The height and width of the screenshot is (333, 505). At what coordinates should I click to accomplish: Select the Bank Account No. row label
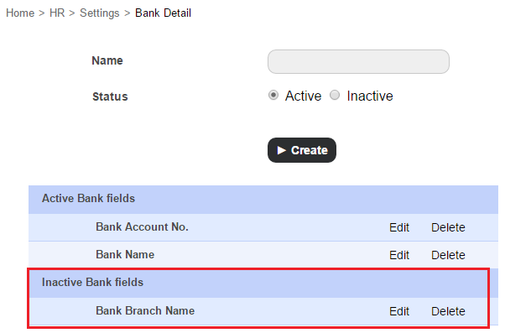142,227
